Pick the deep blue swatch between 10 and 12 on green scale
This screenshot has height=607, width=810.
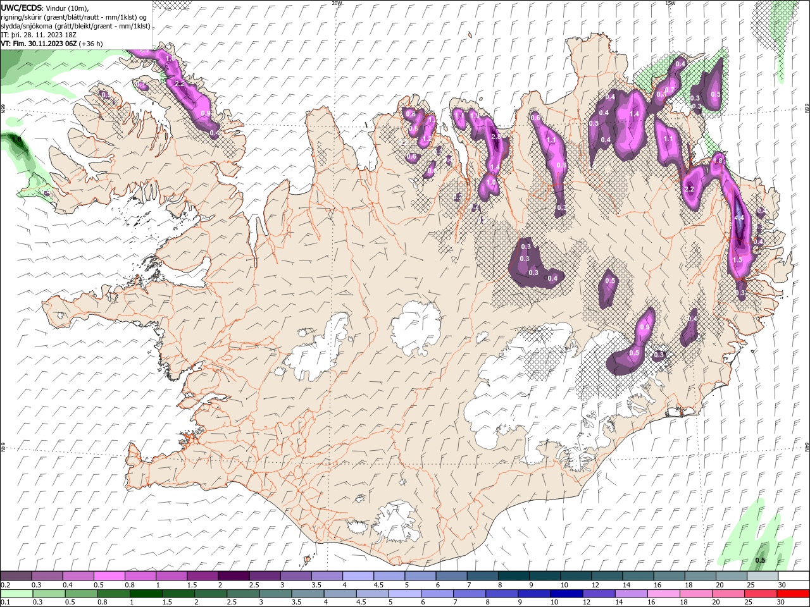tap(566, 594)
